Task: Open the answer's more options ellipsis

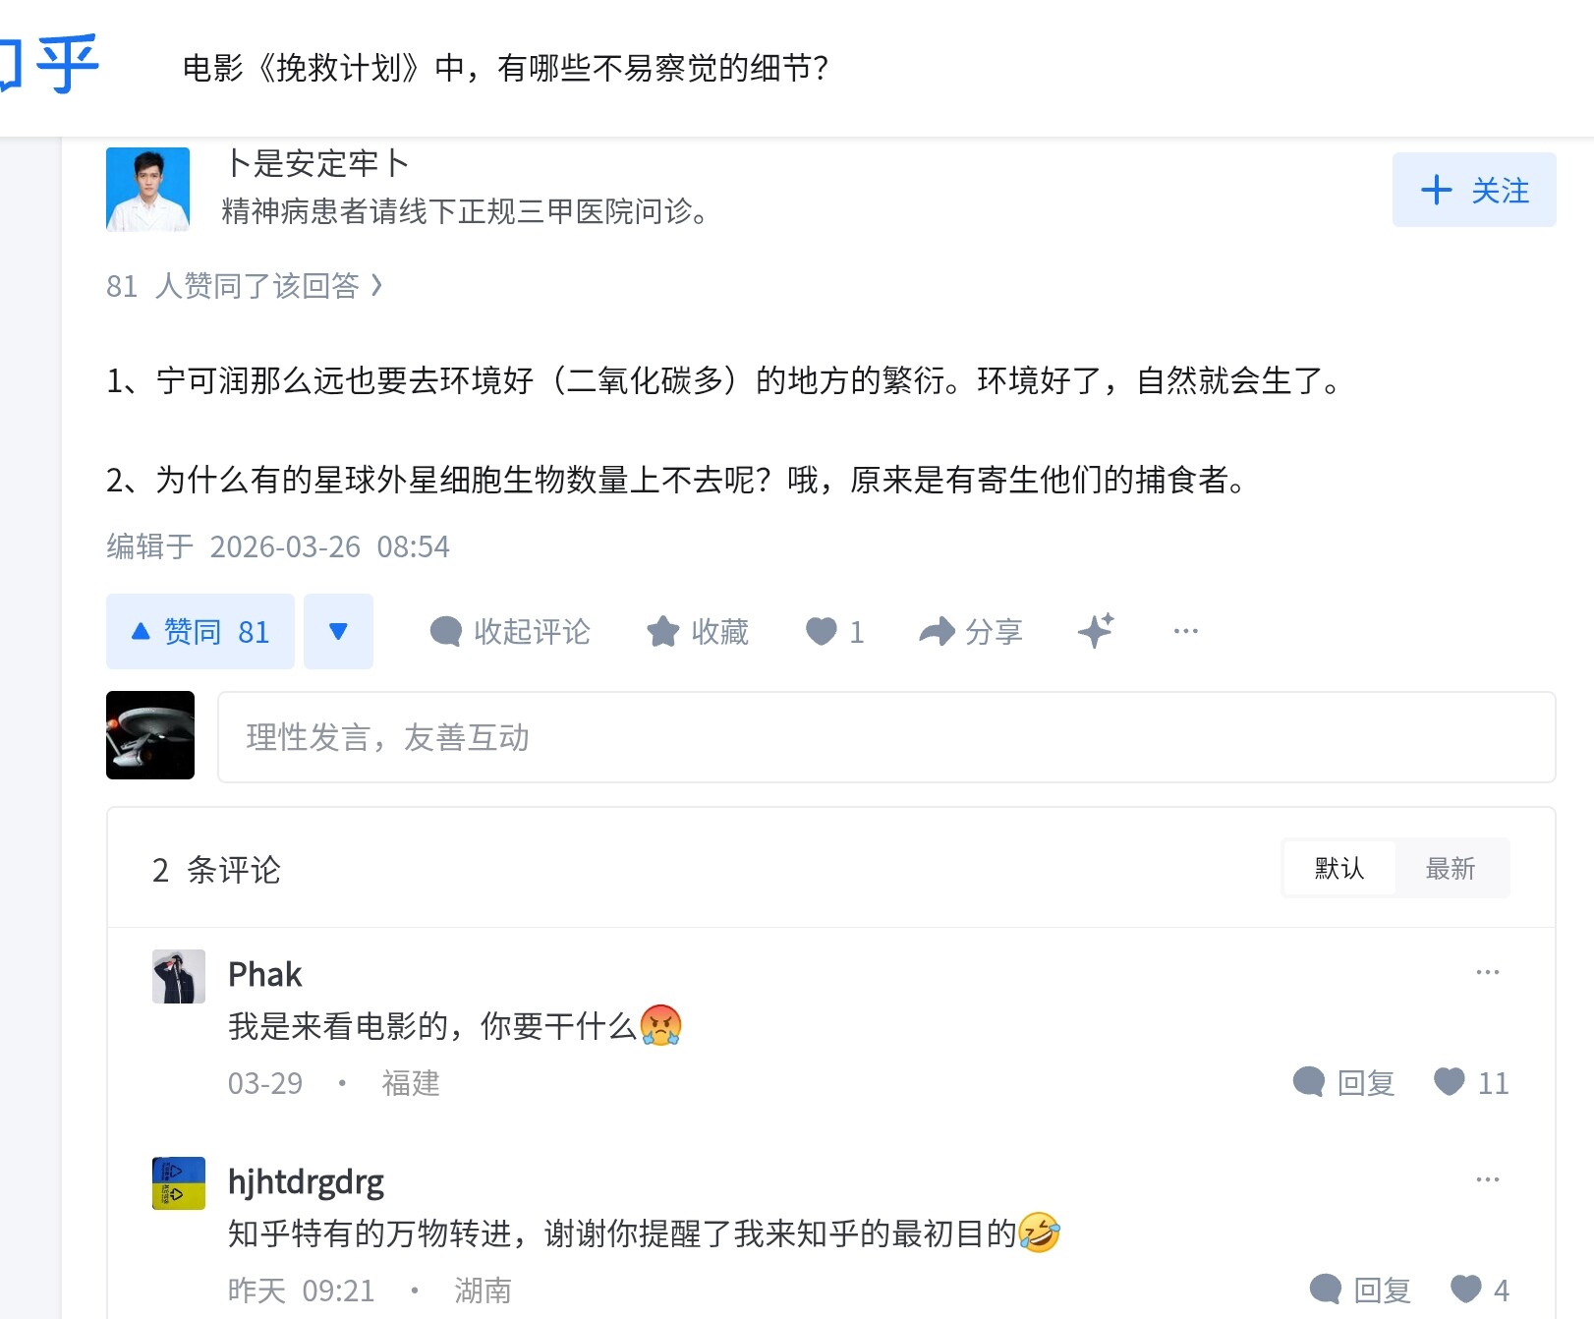Action: point(1185,631)
